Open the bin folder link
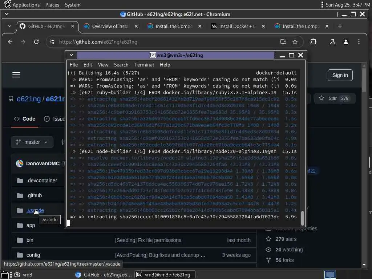This screenshot has height=279, width=372. [x=30, y=240]
